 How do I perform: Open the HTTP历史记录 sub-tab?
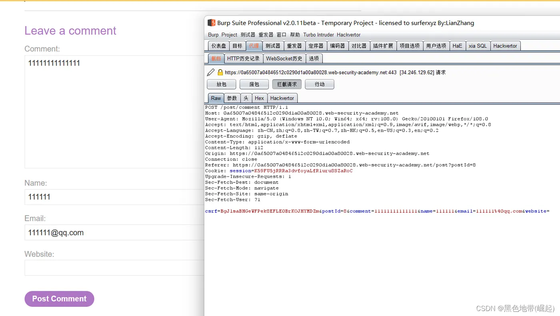coord(243,58)
